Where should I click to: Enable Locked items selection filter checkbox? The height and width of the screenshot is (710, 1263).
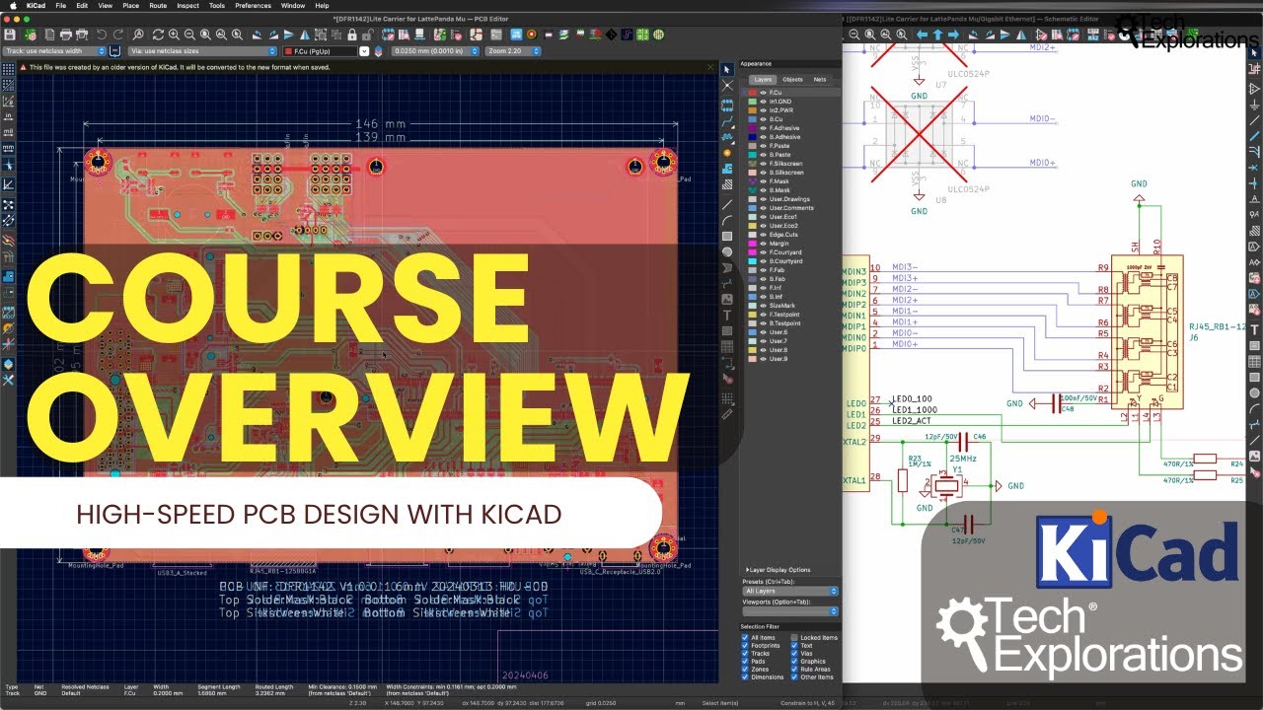794,638
